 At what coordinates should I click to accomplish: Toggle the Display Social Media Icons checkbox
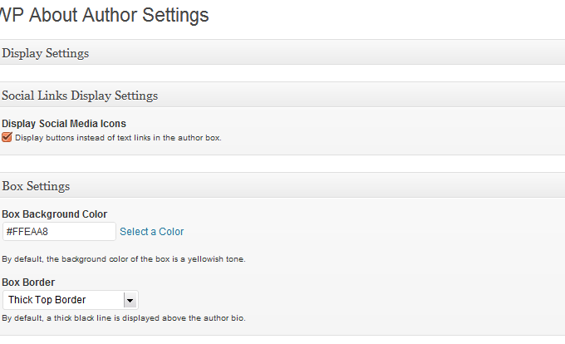(x=7, y=137)
